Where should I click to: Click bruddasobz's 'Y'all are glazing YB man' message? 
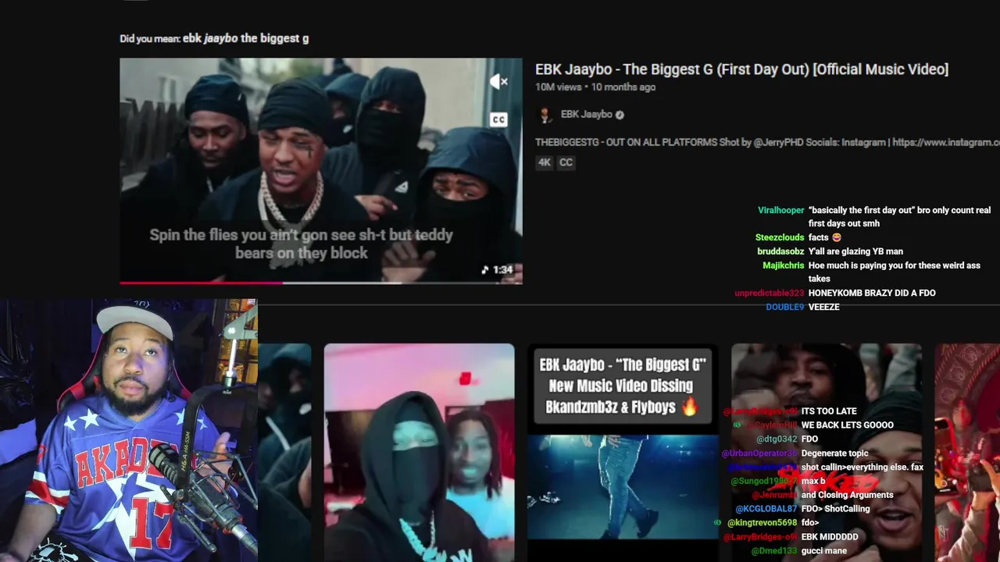point(855,251)
